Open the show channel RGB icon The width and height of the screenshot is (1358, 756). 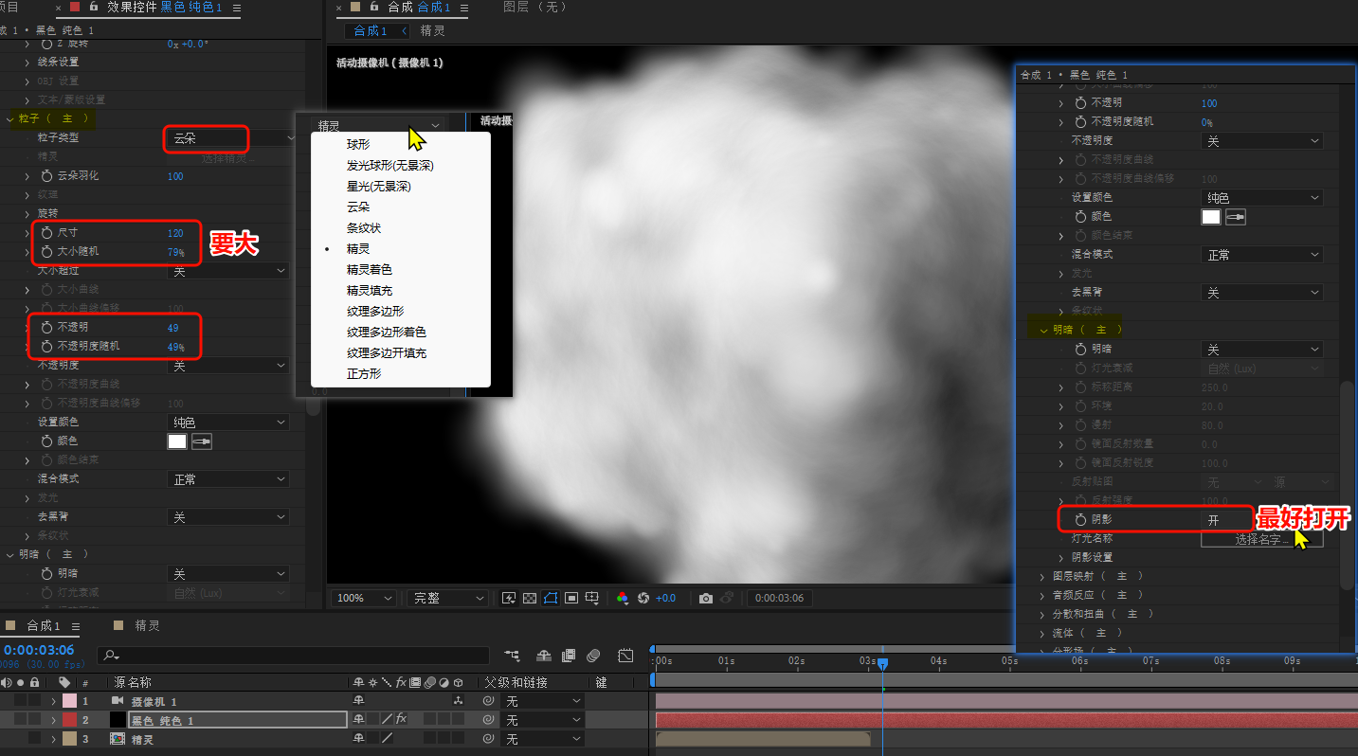click(x=623, y=598)
